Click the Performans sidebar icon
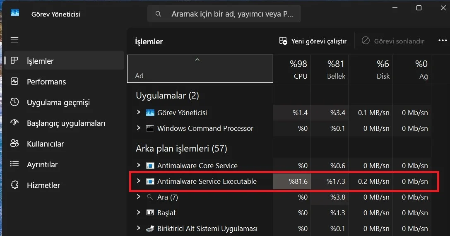Image resolution: width=450 pixels, height=236 pixels. (14, 82)
